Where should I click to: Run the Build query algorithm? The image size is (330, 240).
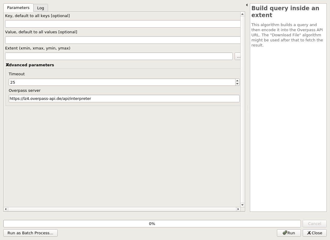point(289,233)
